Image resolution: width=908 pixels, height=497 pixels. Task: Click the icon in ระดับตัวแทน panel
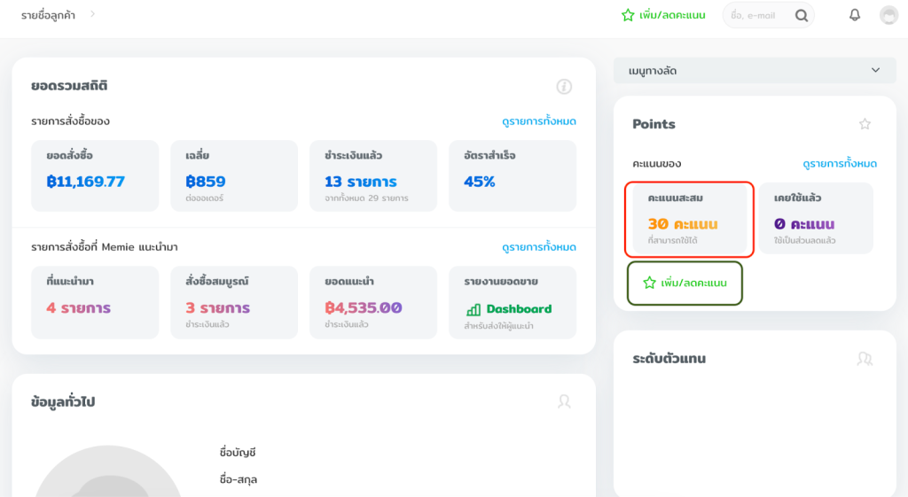pos(865,359)
